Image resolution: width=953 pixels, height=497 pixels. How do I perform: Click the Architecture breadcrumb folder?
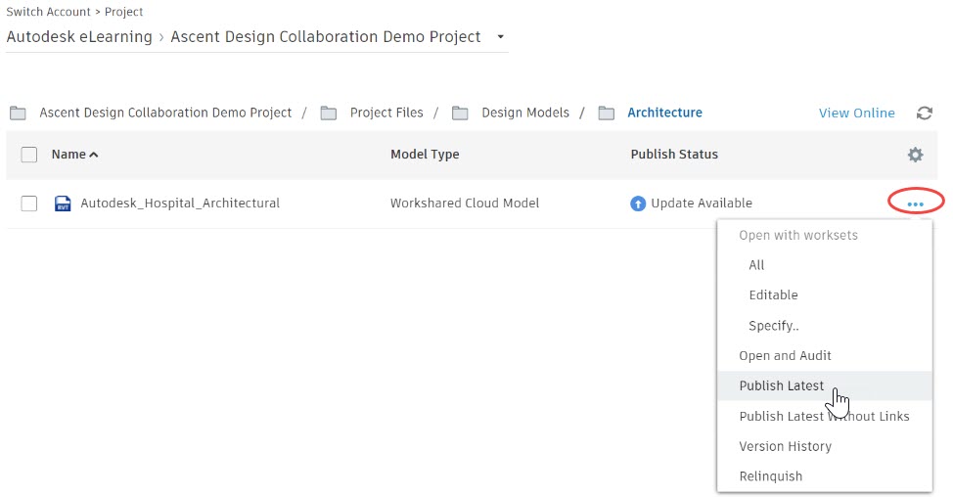point(665,113)
